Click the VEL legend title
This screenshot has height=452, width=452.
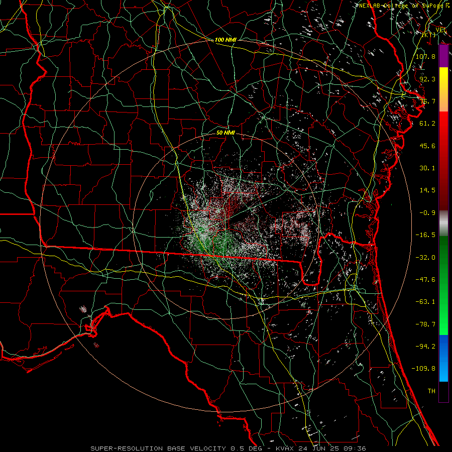tap(441, 30)
